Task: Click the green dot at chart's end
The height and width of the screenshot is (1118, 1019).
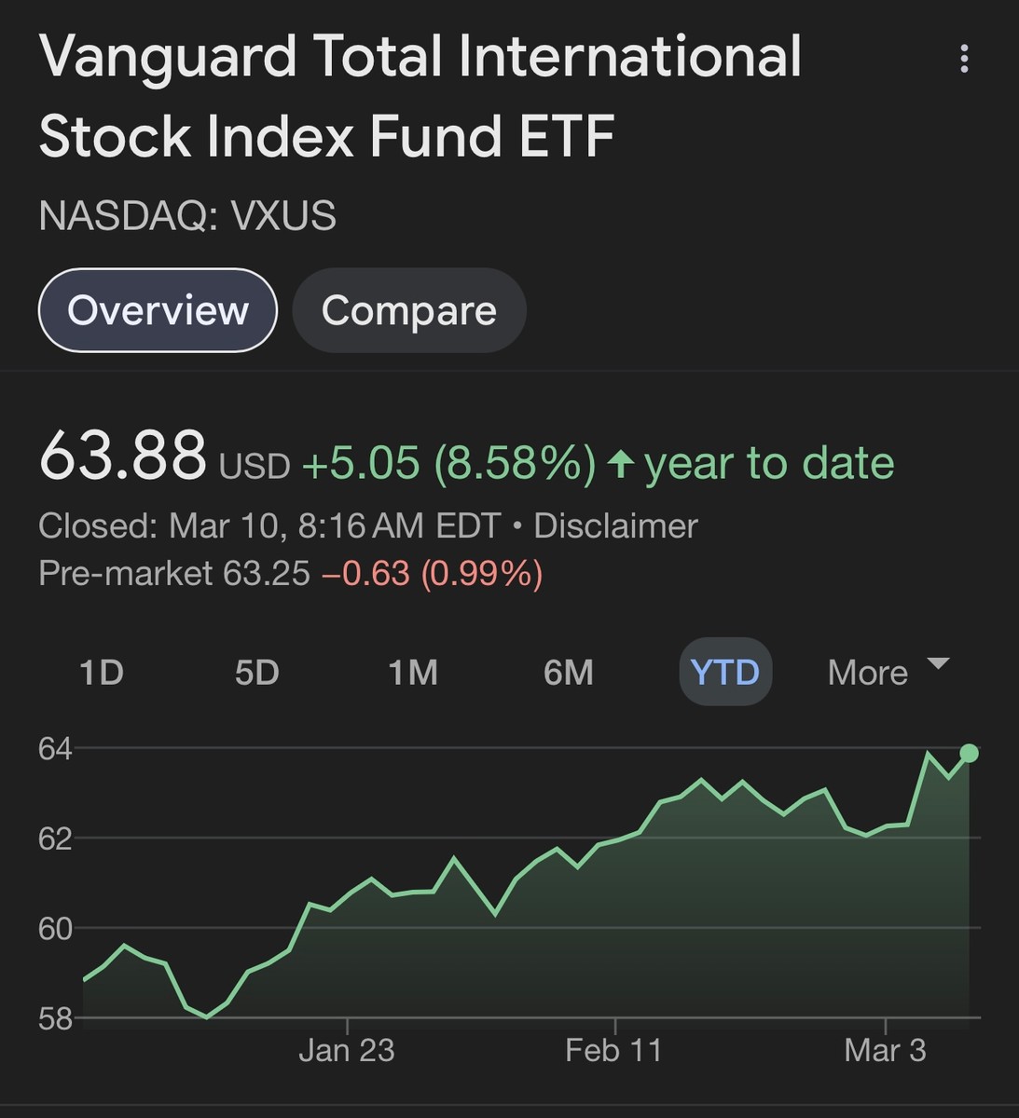Action: (x=969, y=753)
